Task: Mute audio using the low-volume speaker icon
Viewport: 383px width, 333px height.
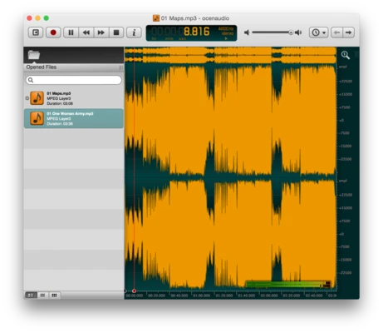Action: [x=247, y=32]
